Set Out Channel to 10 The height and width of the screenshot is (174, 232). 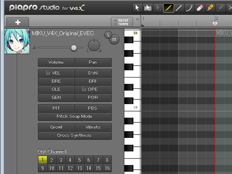click(52, 168)
